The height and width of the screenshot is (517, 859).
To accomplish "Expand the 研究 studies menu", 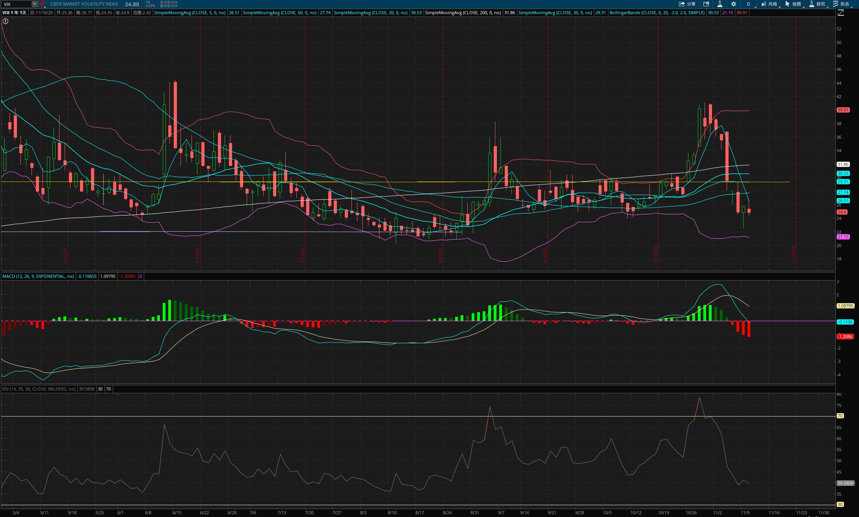I will click(x=817, y=4).
